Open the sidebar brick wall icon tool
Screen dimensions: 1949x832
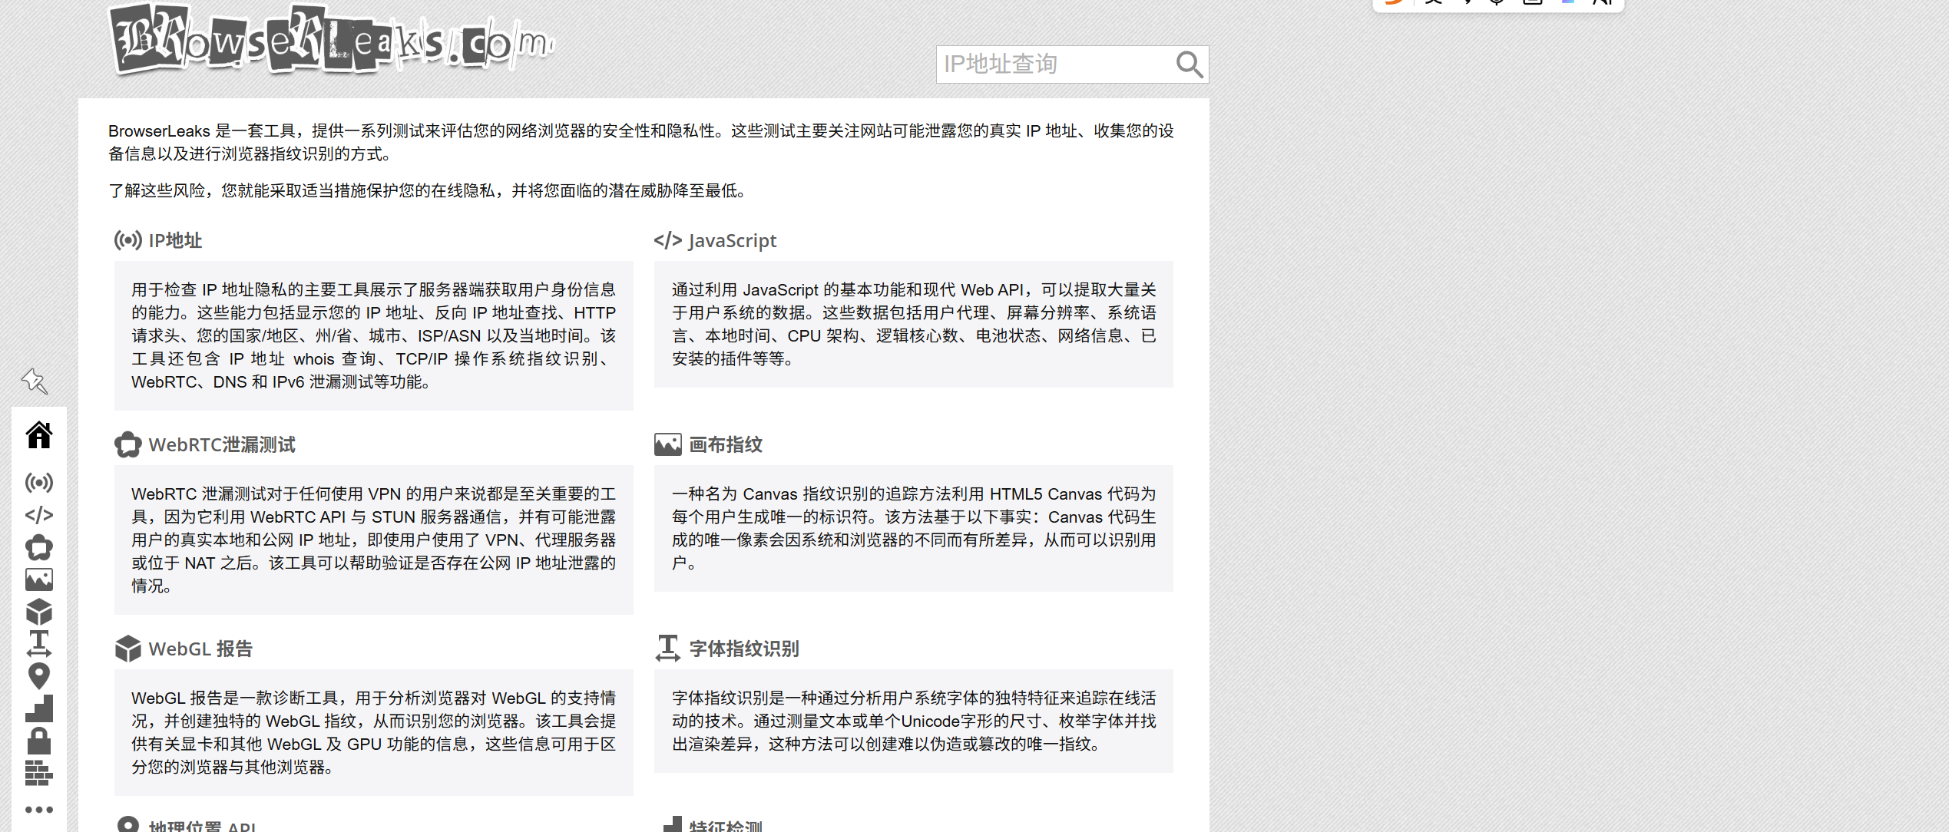click(39, 773)
